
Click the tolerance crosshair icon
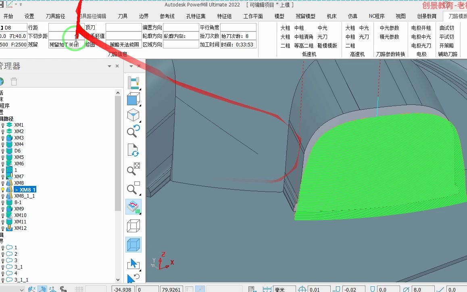[302, 289]
